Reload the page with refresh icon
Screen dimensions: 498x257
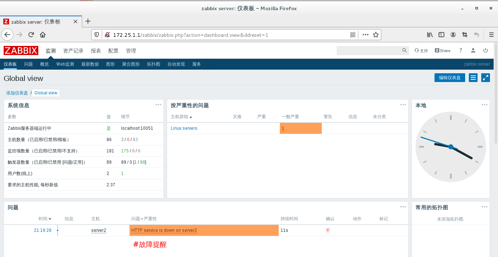tap(31, 35)
